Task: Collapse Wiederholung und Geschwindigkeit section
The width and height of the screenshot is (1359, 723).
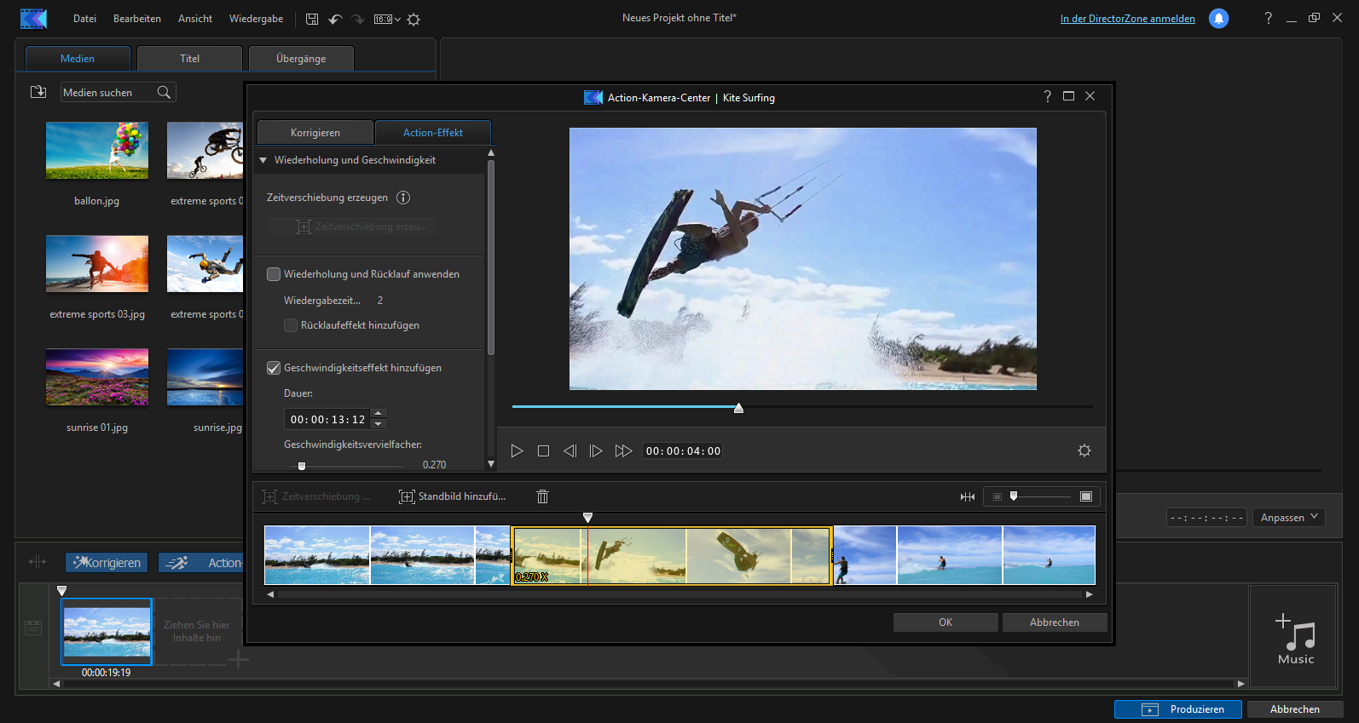Action: point(263,160)
